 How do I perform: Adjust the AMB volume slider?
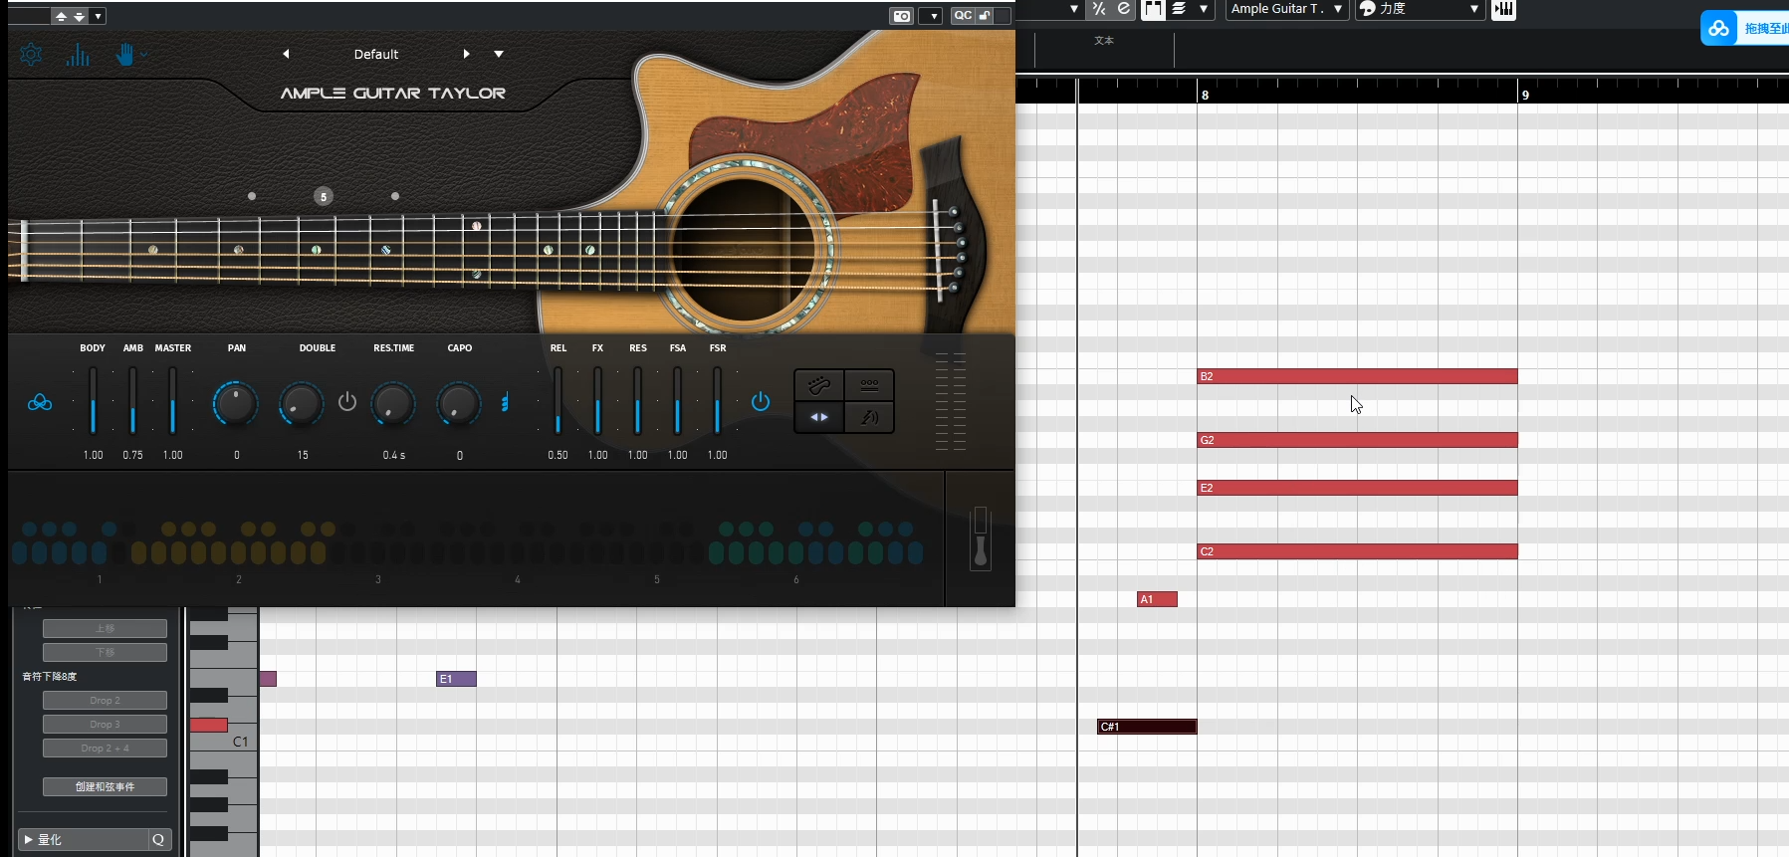[x=132, y=400]
